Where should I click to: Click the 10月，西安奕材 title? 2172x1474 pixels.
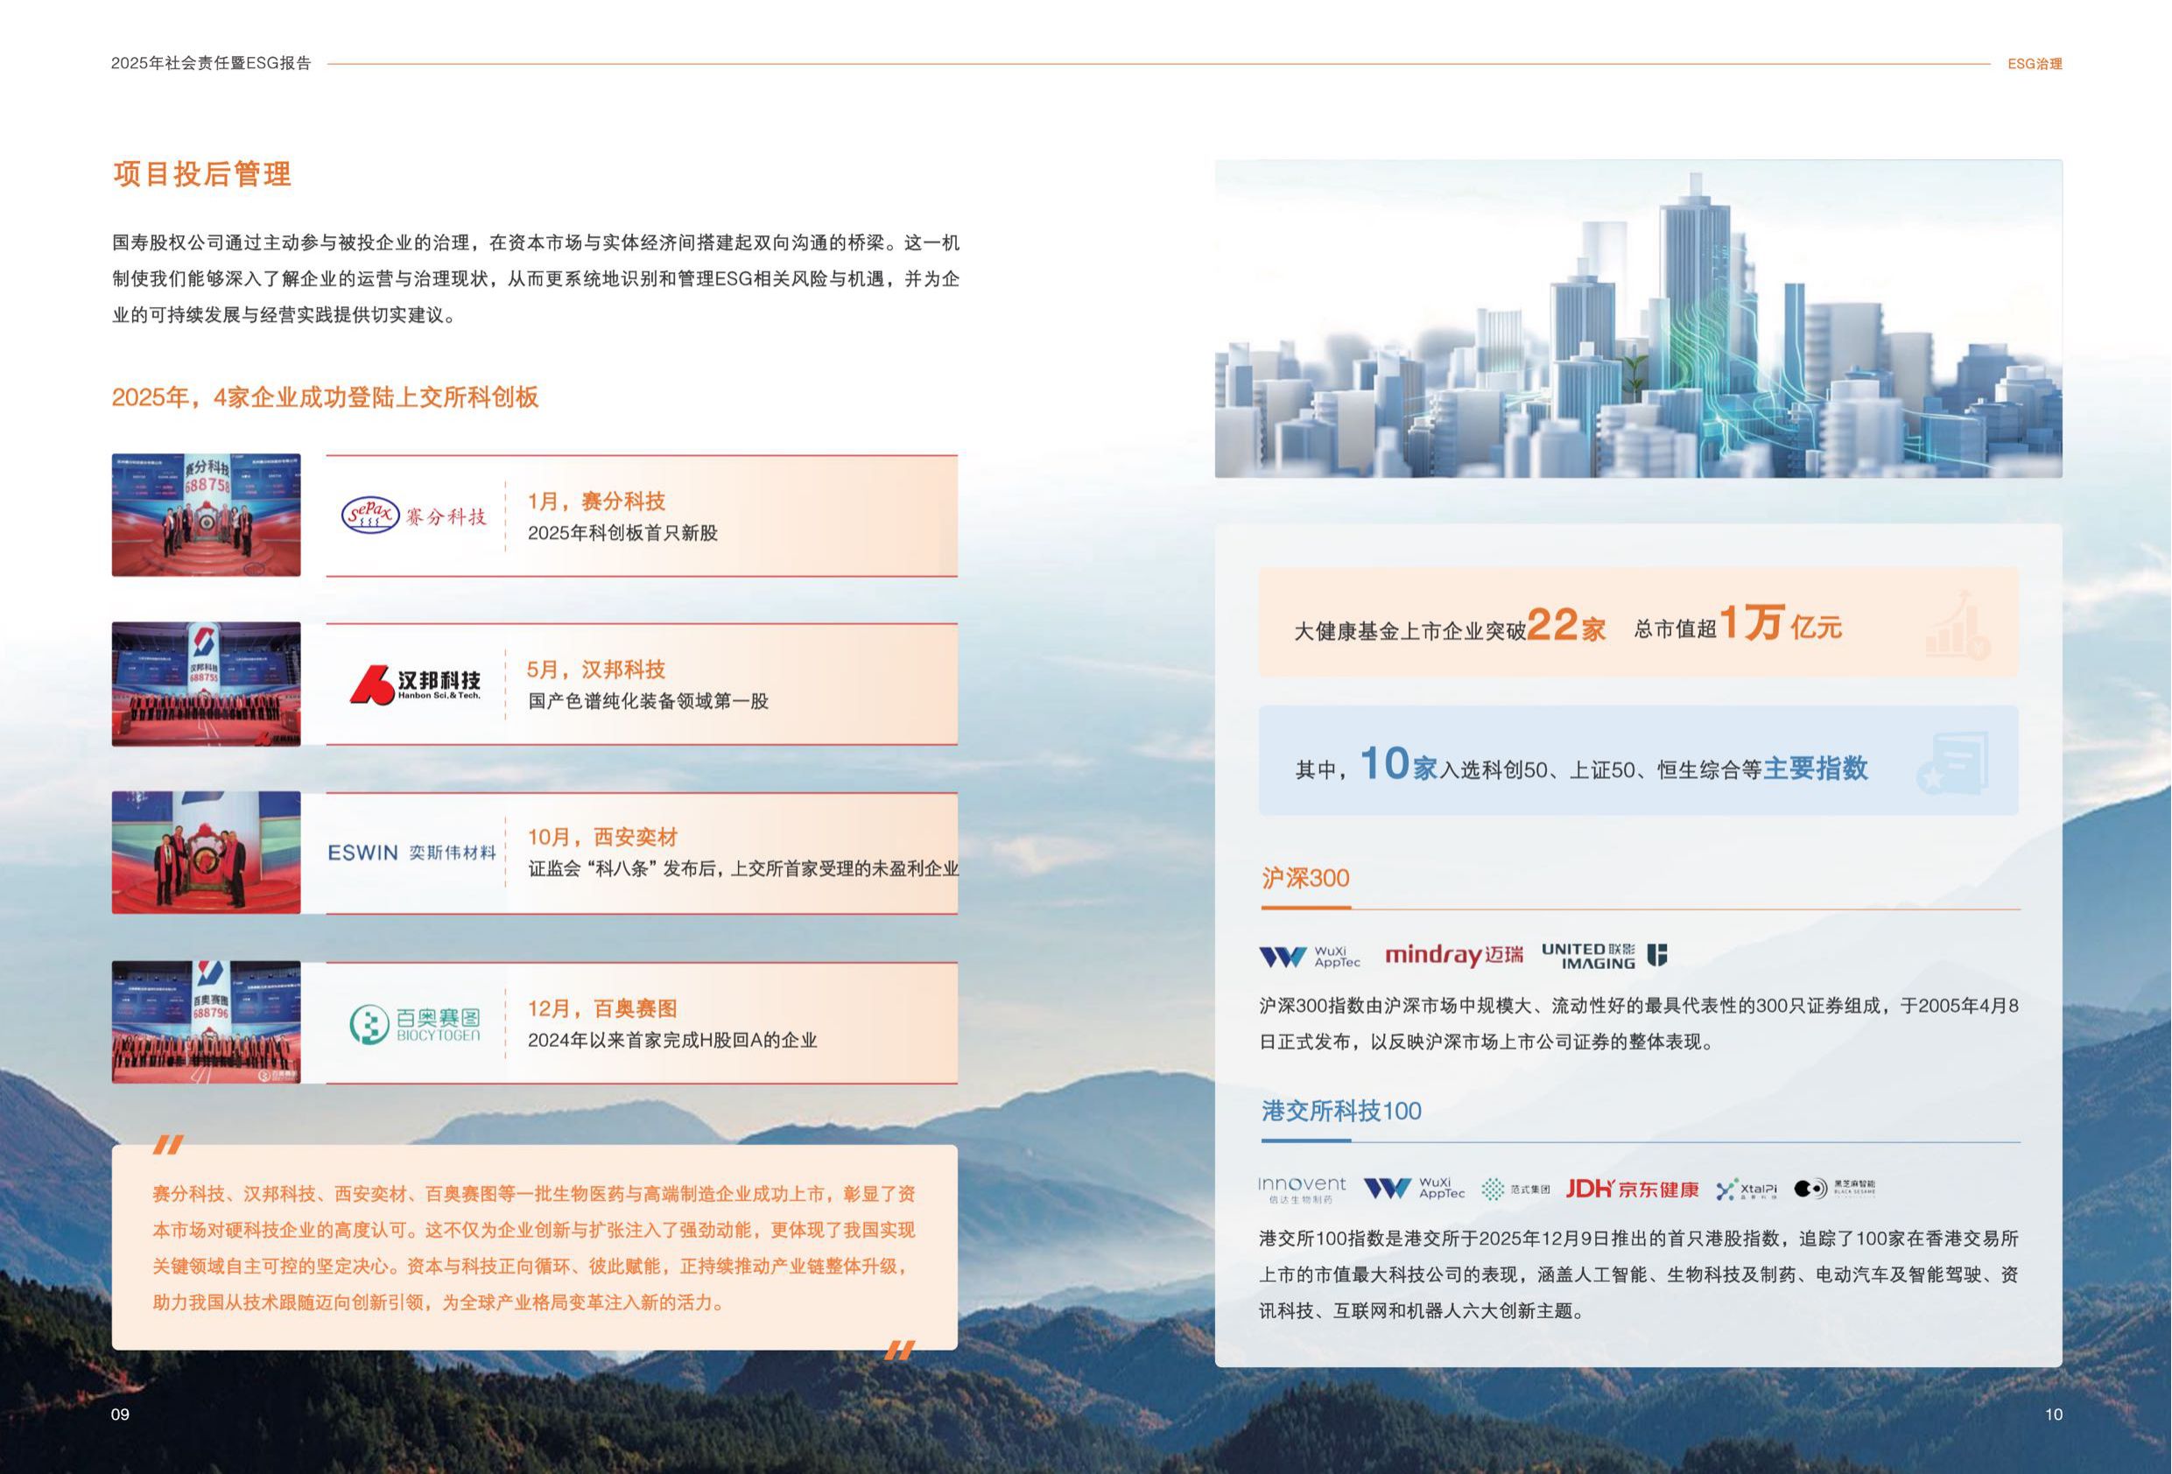(603, 838)
